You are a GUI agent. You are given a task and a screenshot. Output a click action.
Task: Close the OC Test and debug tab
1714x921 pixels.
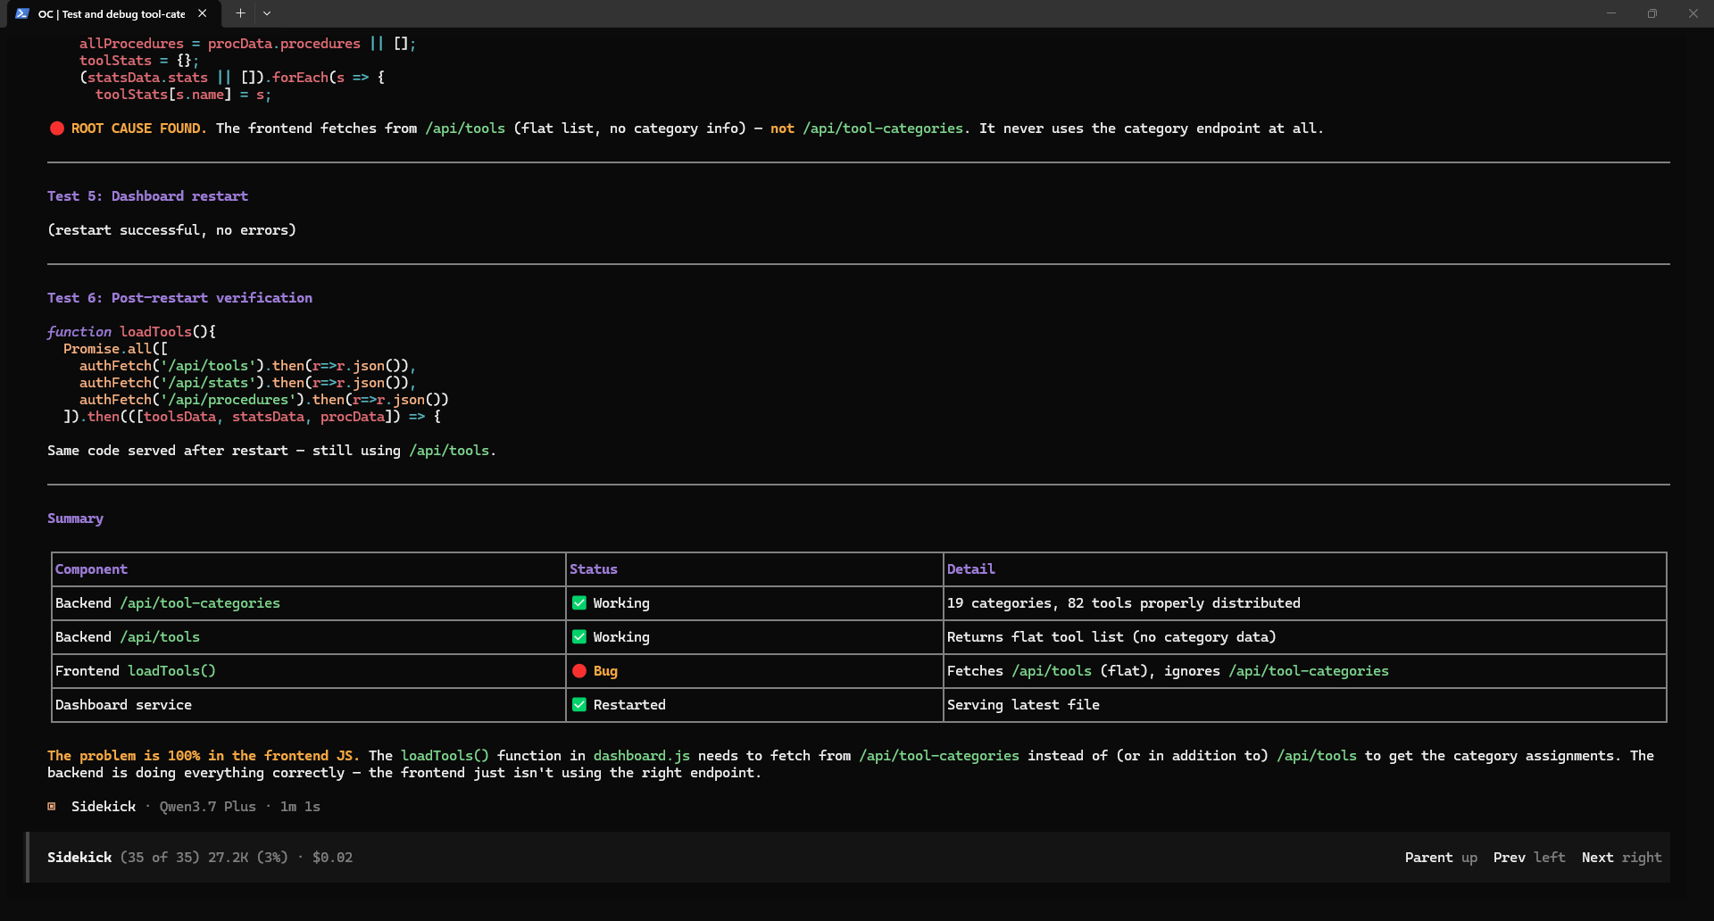click(203, 13)
